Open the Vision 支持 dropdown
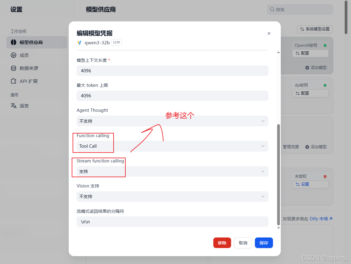Image resolution: width=351 pixels, height=264 pixels. tap(172, 196)
